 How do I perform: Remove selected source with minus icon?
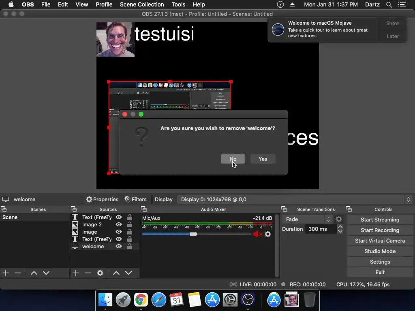coord(88,273)
